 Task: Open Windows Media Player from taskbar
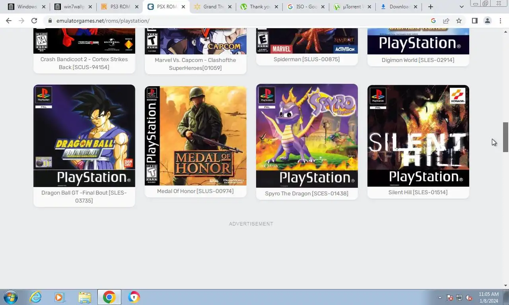tap(60, 297)
